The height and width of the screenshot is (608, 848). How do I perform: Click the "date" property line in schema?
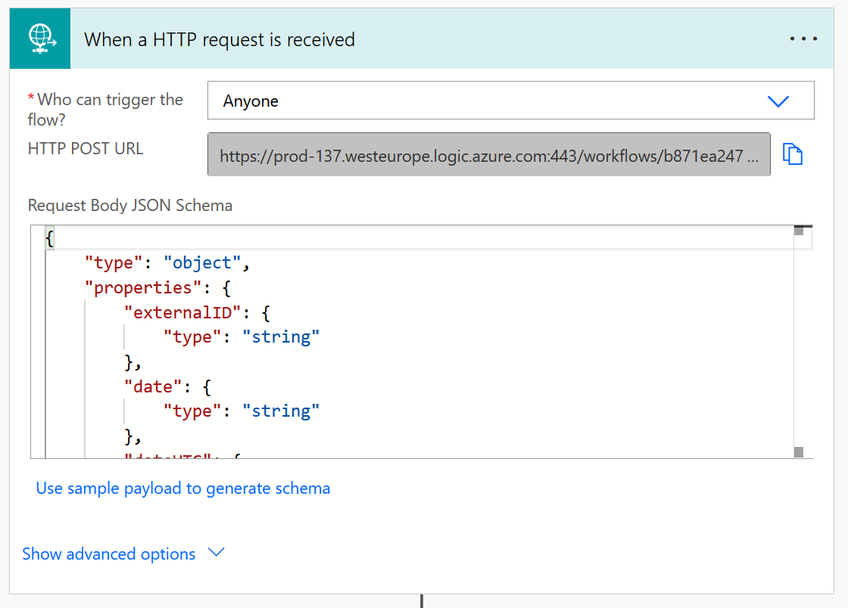tap(167, 386)
